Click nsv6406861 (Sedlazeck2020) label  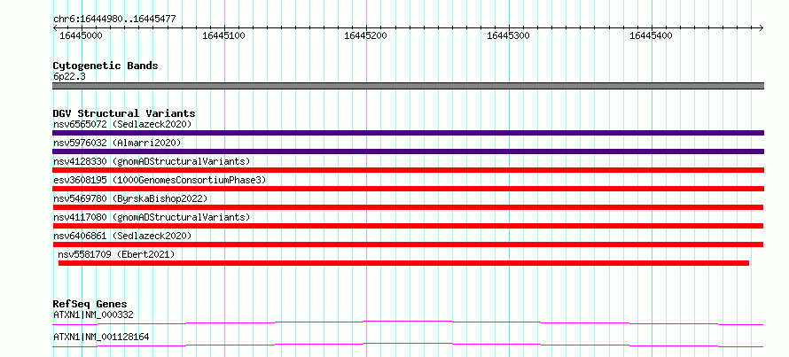[x=122, y=236]
